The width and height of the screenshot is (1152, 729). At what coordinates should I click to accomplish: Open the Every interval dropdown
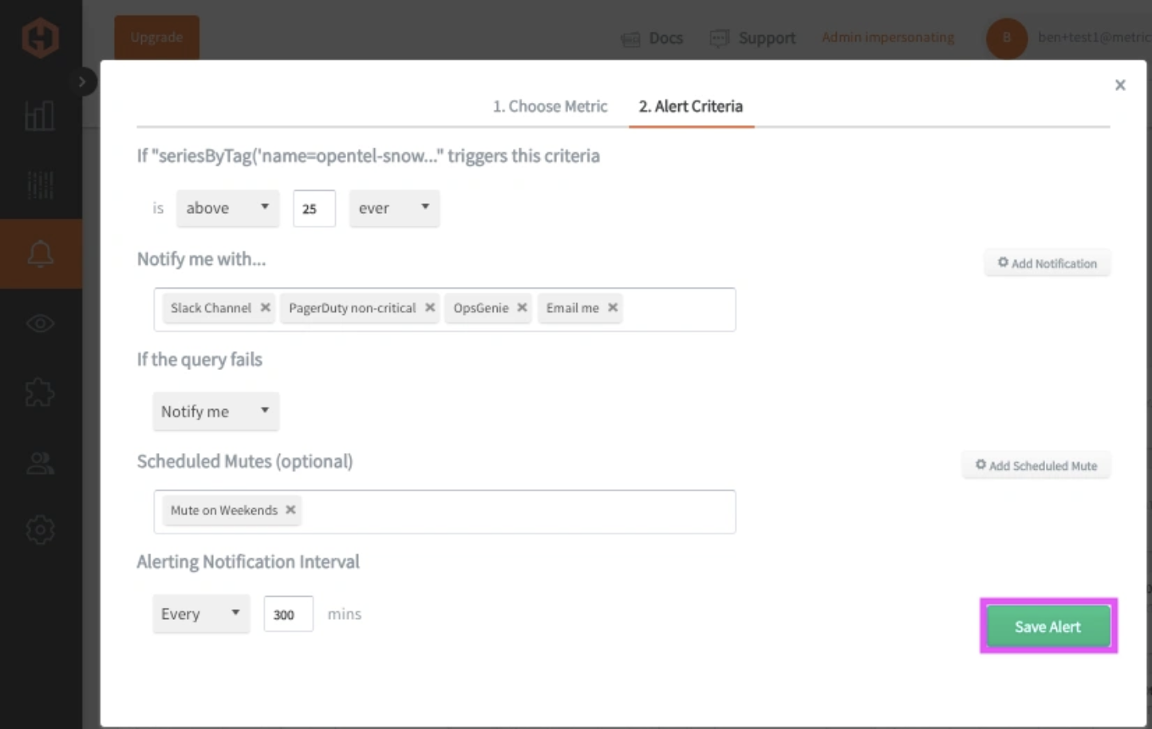[x=201, y=614]
